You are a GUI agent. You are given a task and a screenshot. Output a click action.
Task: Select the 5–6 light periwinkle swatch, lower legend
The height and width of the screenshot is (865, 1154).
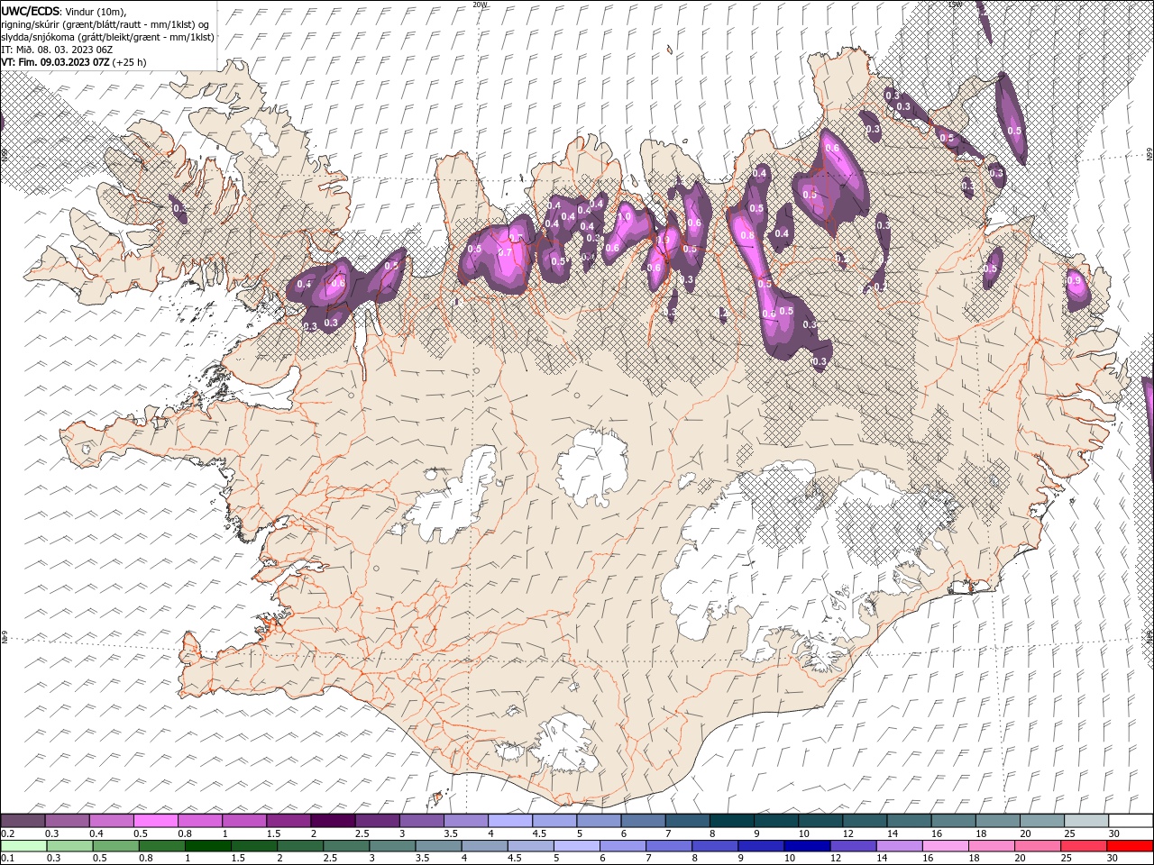click(576, 846)
